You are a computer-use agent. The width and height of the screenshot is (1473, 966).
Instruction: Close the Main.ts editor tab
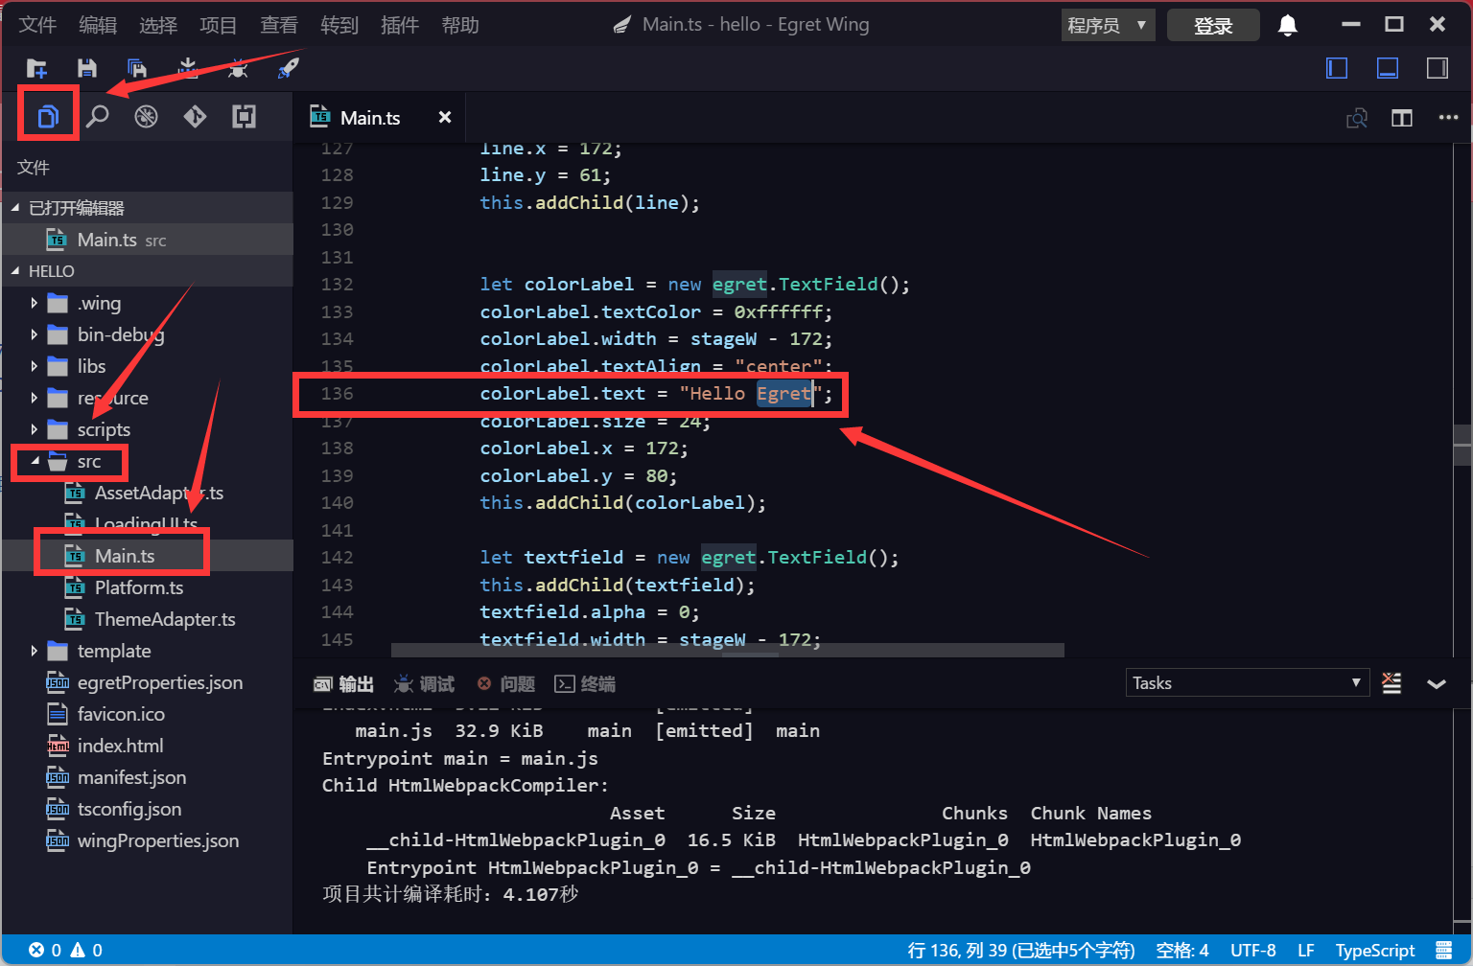[x=445, y=117]
